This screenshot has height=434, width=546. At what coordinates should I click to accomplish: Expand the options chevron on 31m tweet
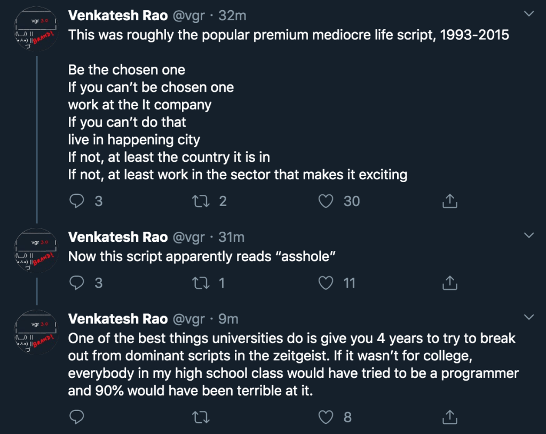529,235
